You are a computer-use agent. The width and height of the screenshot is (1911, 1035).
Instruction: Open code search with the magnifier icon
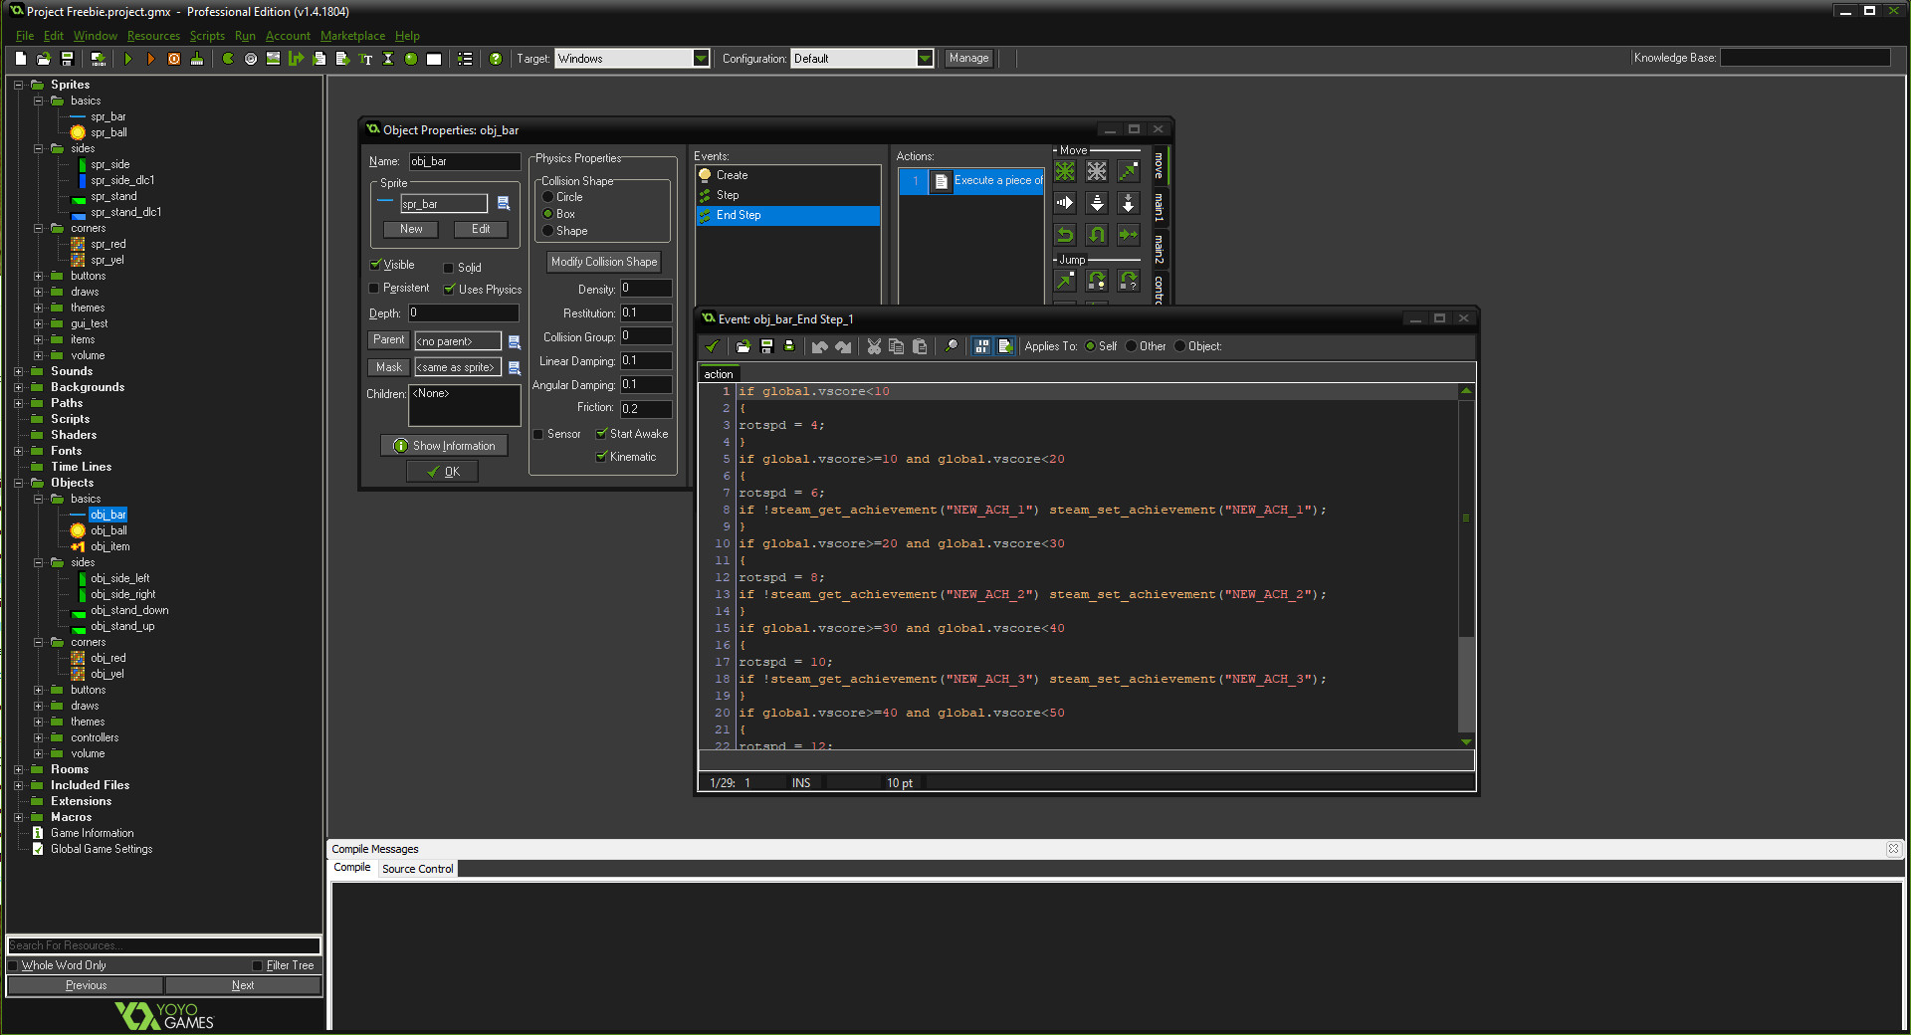951,346
